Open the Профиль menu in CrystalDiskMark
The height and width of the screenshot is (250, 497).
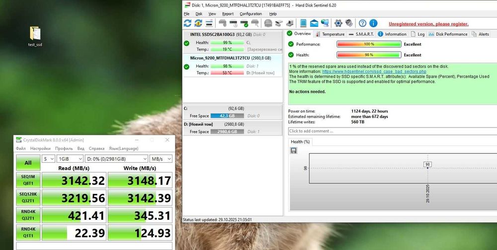[x=64, y=148]
